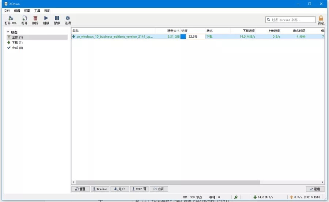Click the search magnifier in the filter box
Screen dimensions: 329x202
coord(268,20)
